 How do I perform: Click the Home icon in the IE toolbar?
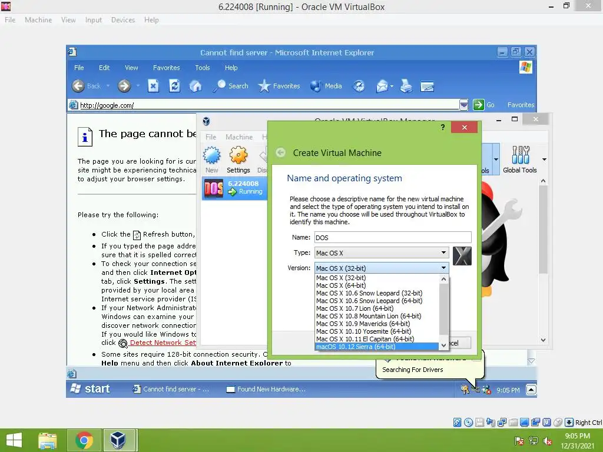196,86
